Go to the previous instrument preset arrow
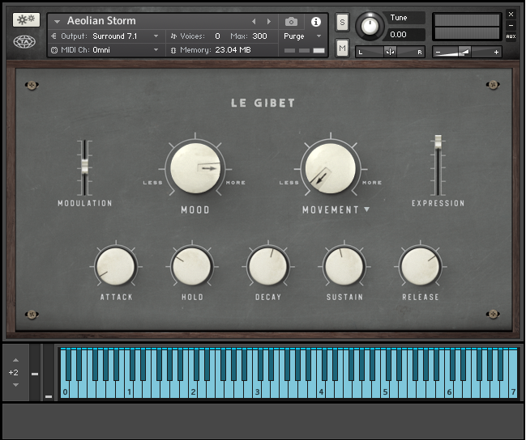This screenshot has height=440, width=526. click(x=254, y=21)
